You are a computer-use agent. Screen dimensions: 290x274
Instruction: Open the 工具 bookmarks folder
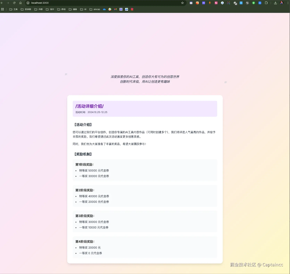(x=13, y=9)
